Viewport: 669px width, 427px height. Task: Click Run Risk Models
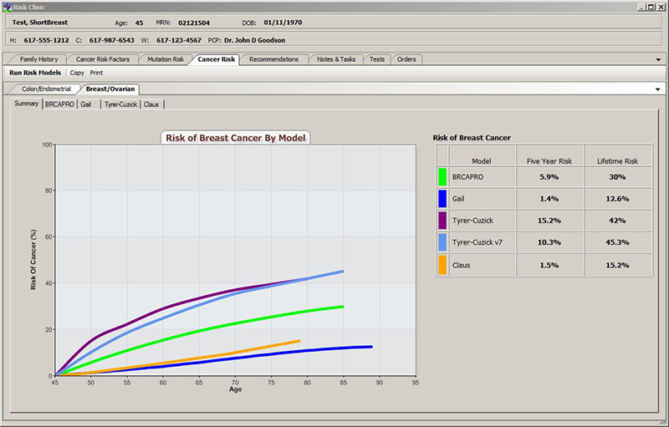pyautogui.click(x=35, y=73)
